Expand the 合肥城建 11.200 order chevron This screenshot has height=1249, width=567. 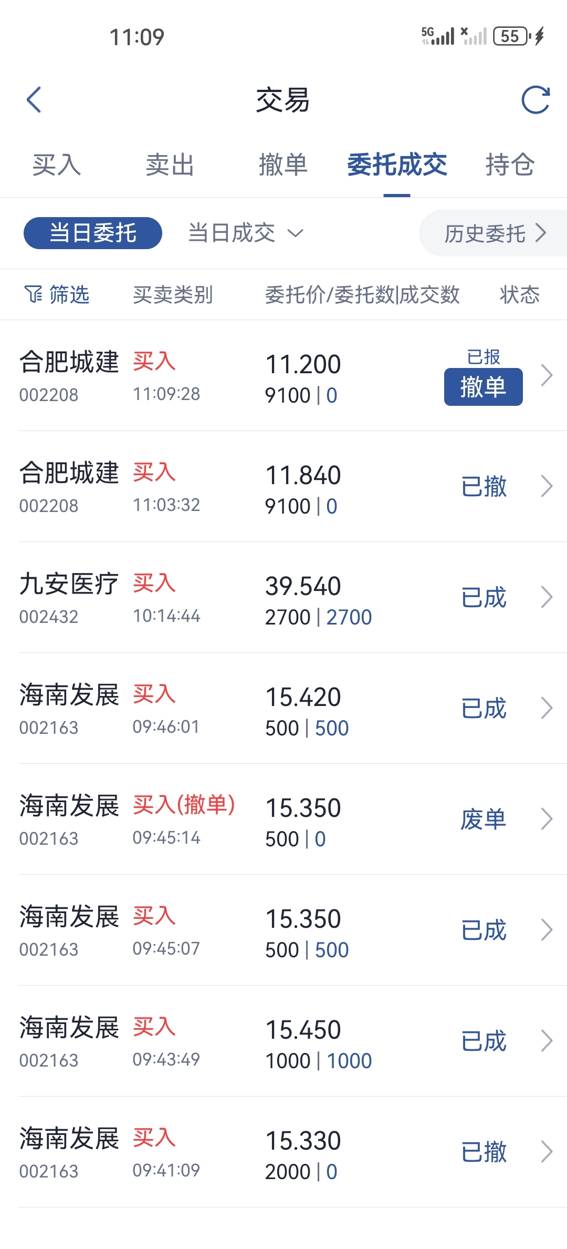point(547,376)
